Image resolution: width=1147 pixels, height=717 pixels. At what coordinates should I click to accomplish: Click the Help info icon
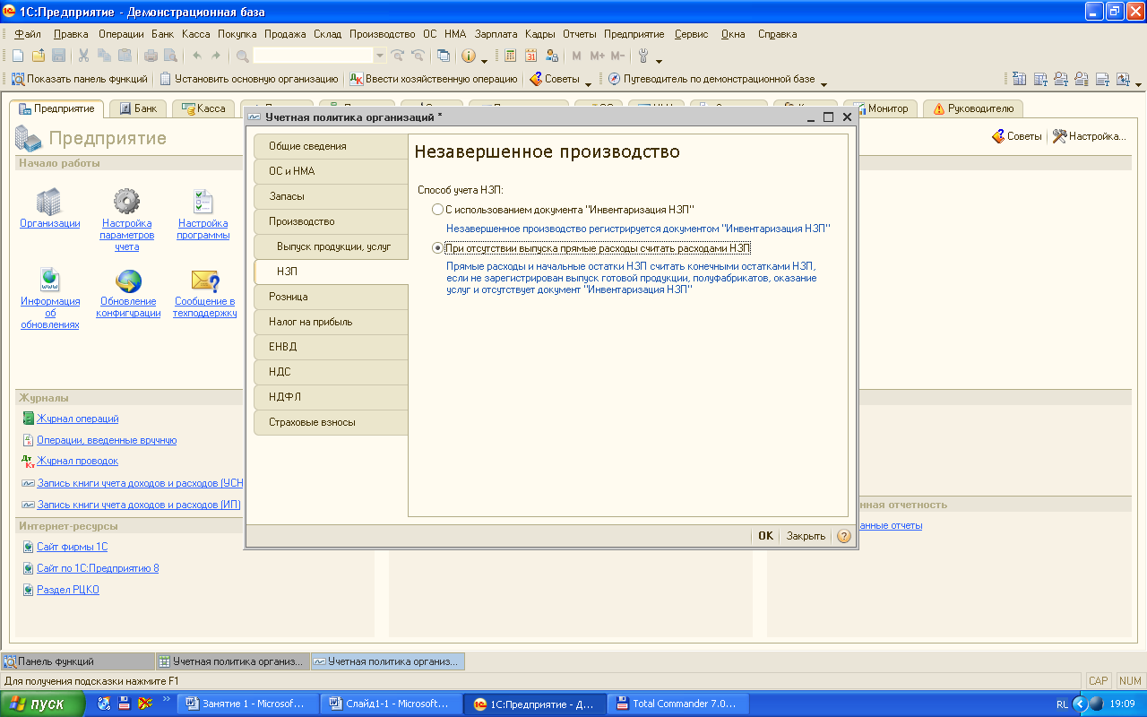469,56
